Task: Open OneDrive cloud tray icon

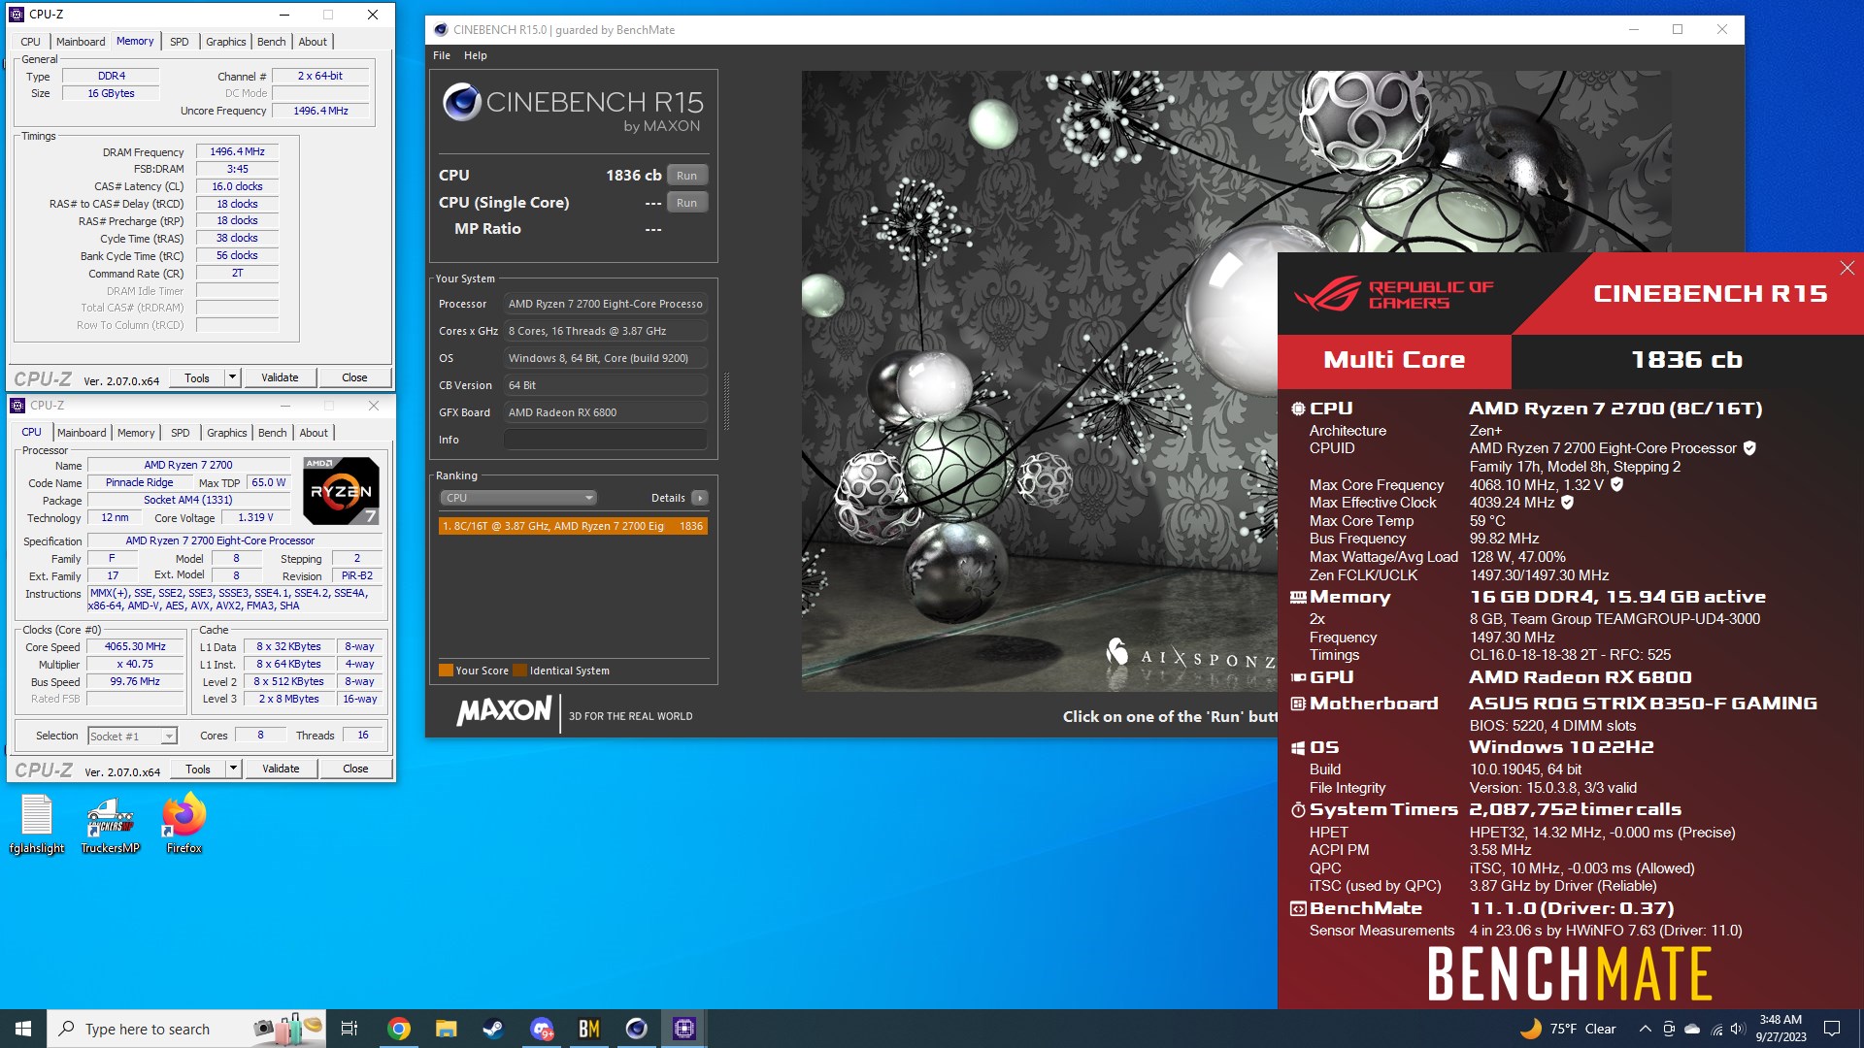Action: tap(1692, 1029)
